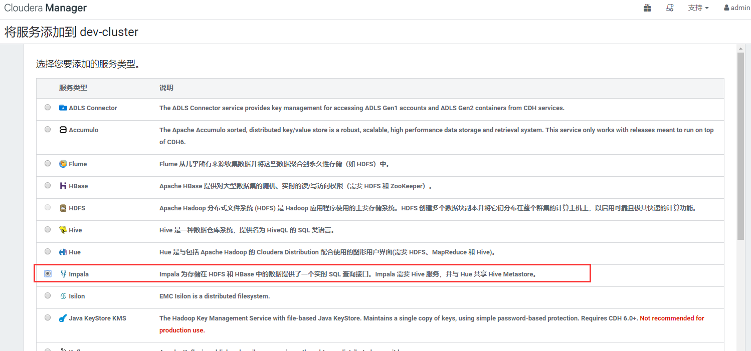Screen dimensions: 751x351
Task: Select the Java KeyStore KMS radio button
Action: point(48,317)
